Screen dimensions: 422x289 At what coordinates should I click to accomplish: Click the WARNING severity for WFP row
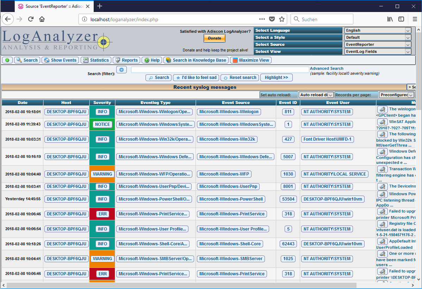click(102, 174)
